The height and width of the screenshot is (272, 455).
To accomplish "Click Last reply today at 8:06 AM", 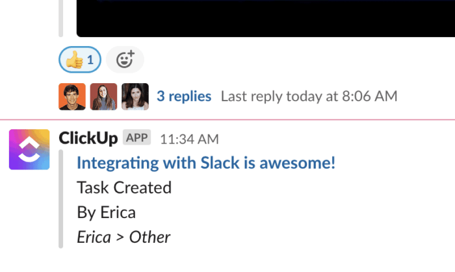I will click(x=309, y=96).
